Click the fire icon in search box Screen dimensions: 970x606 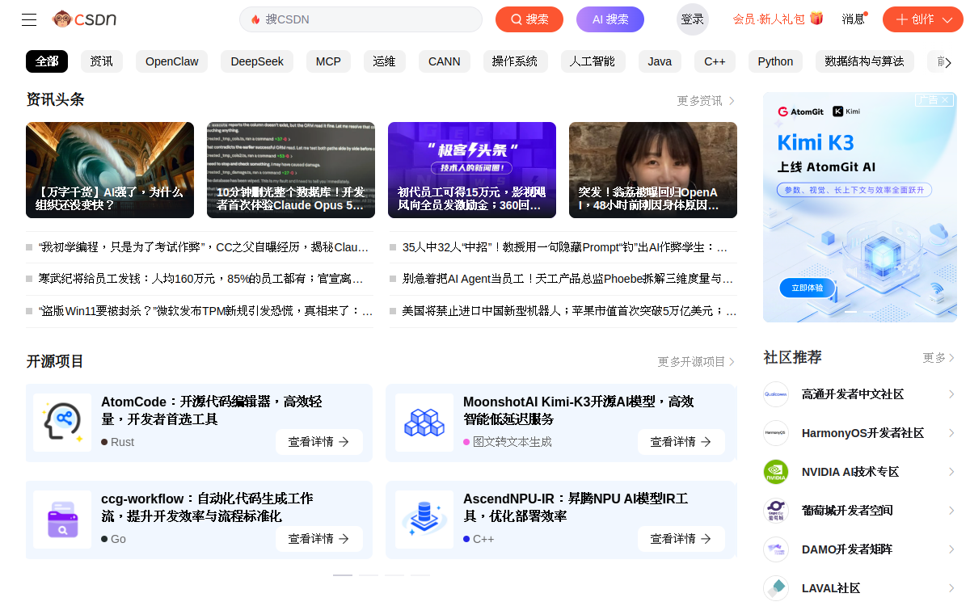[x=255, y=19]
